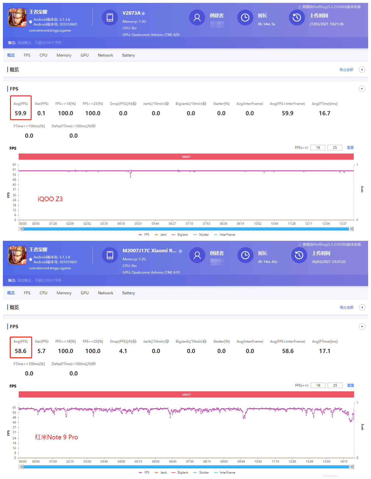Open the FPS tab in bottom report
Viewport: 371px width, 479px height.
pos(27,293)
